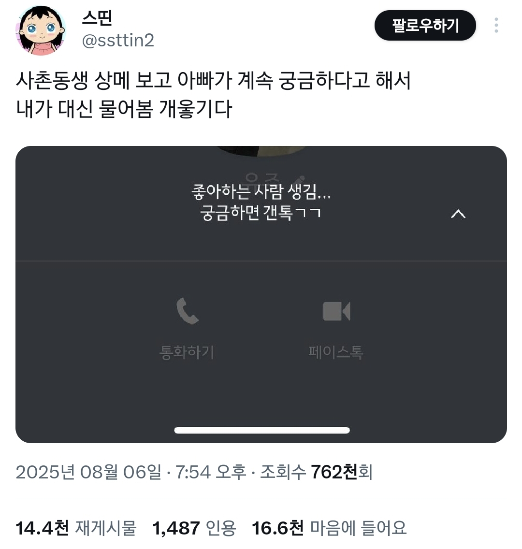Image resolution: width=522 pixels, height=549 pixels.
Task: Open the @ssttin2 handle link
Action: click(117, 41)
